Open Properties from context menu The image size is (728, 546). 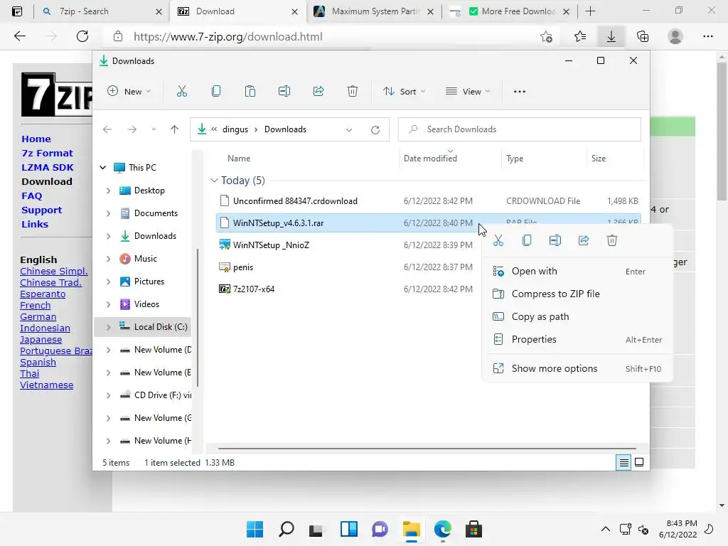pyautogui.click(x=577, y=339)
